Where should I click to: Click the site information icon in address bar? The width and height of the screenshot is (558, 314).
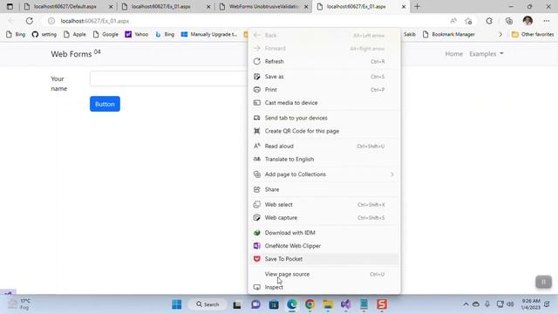(x=51, y=21)
